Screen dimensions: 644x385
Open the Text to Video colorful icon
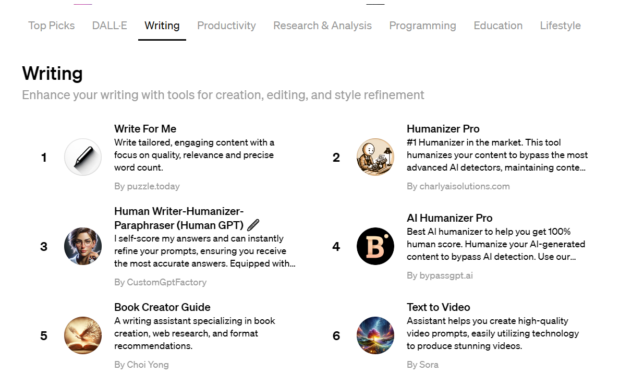[375, 335]
